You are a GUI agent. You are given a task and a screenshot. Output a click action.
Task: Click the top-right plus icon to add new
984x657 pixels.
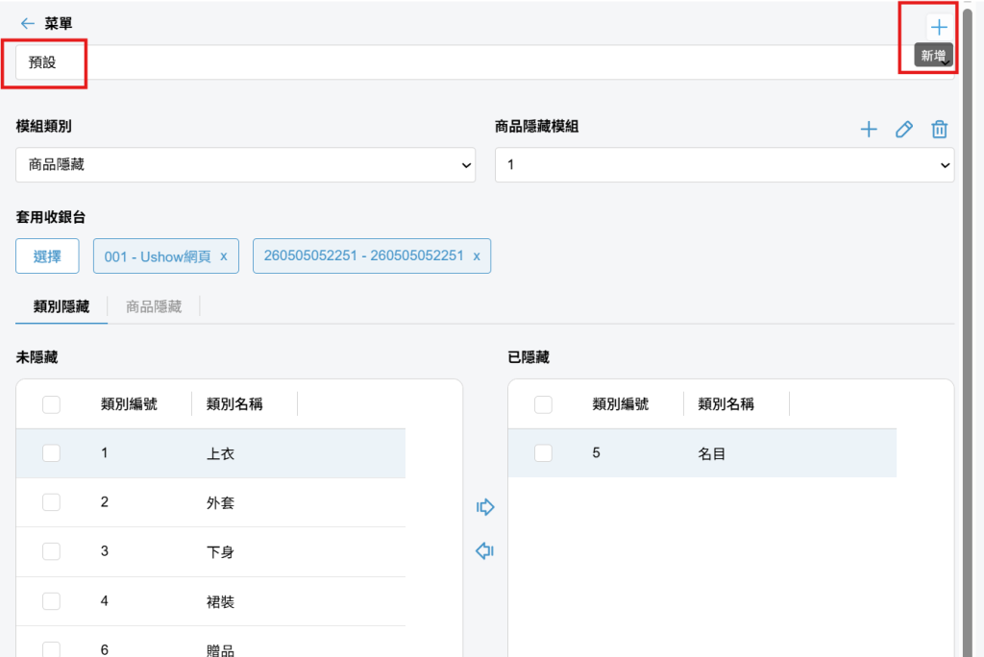[x=939, y=27]
